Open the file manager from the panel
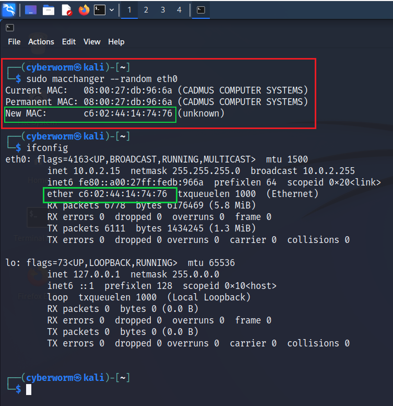Image resolution: width=393 pixels, height=406 pixels. coord(49,10)
